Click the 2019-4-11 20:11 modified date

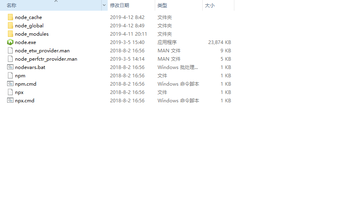coord(129,34)
